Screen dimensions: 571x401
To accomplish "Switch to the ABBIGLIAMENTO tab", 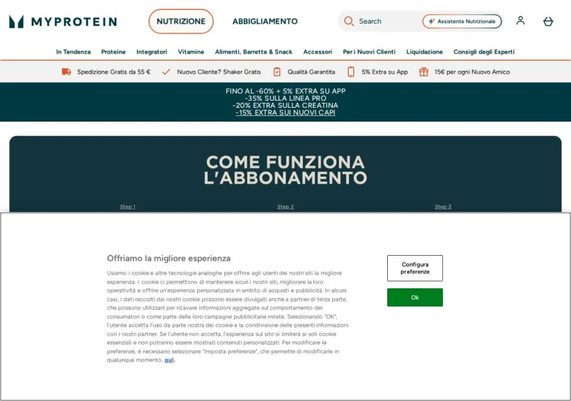I will click(265, 22).
